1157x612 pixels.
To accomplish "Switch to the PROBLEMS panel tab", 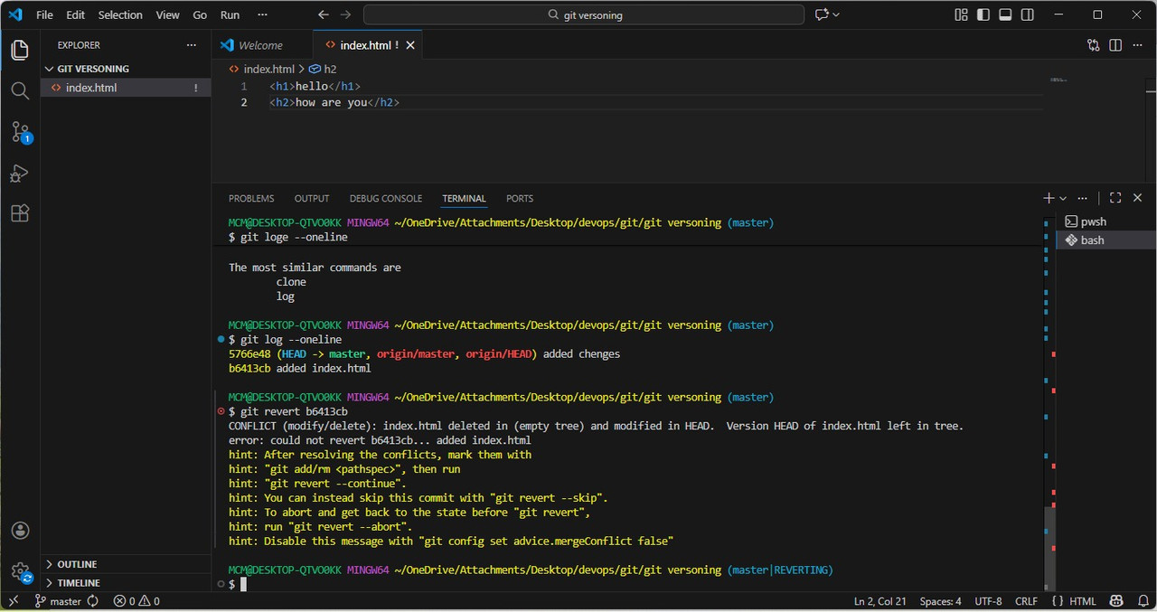I will point(251,198).
